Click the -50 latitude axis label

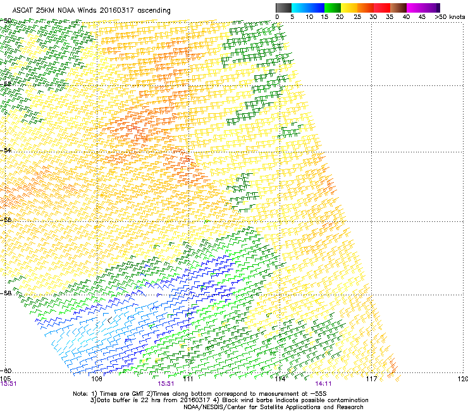6,21
